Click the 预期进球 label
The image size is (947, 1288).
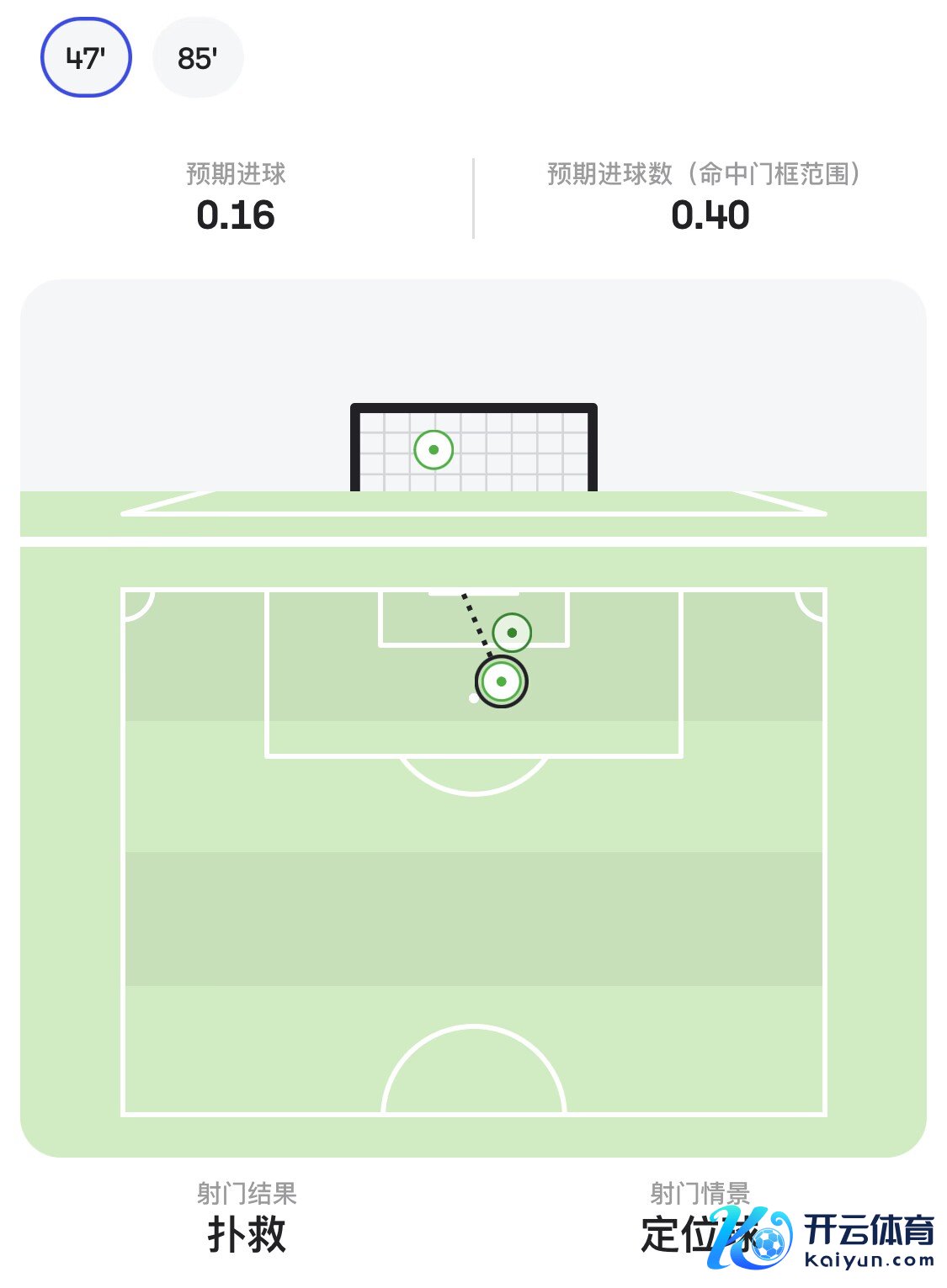236,174
